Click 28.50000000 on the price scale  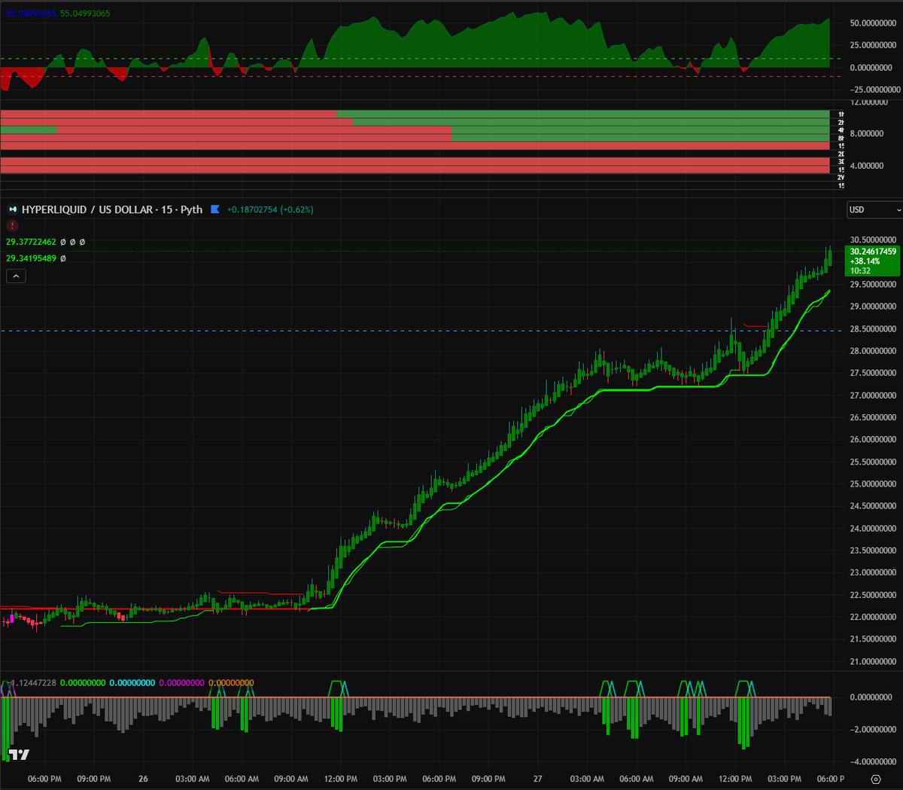pyautogui.click(x=873, y=329)
